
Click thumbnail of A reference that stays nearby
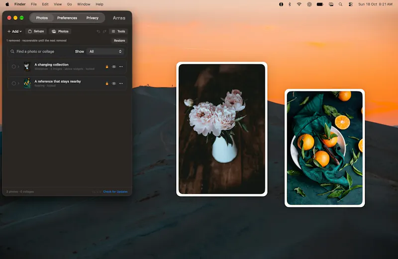tap(27, 83)
